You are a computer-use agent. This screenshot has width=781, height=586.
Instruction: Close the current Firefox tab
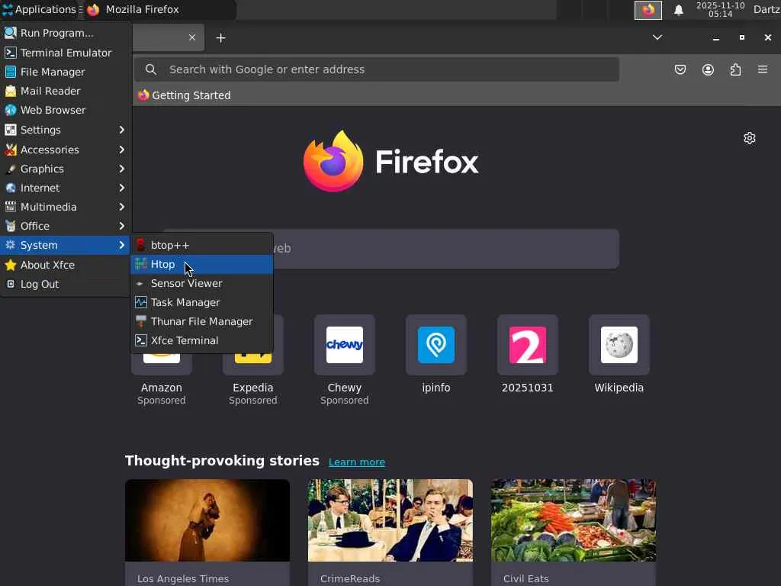pyautogui.click(x=191, y=37)
